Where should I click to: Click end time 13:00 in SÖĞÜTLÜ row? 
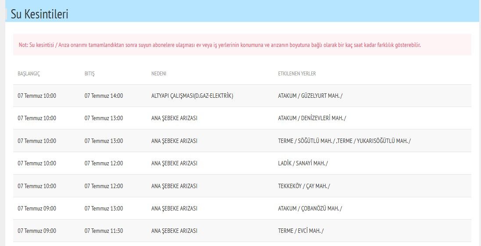104,141
